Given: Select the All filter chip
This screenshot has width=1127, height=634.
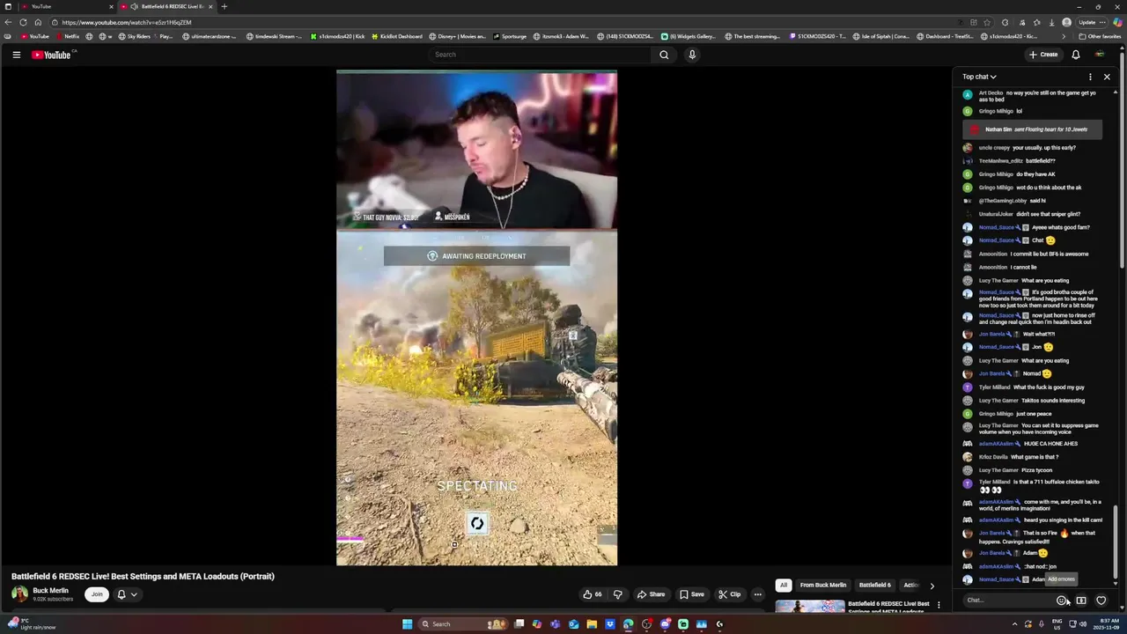Looking at the screenshot, I should point(783,585).
